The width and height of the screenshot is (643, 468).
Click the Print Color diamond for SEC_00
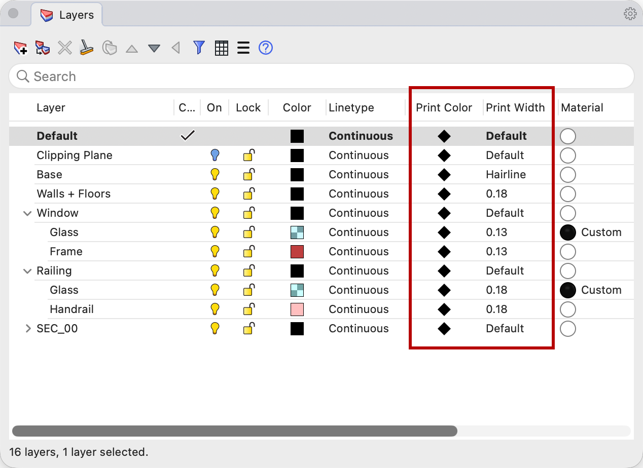coord(444,329)
